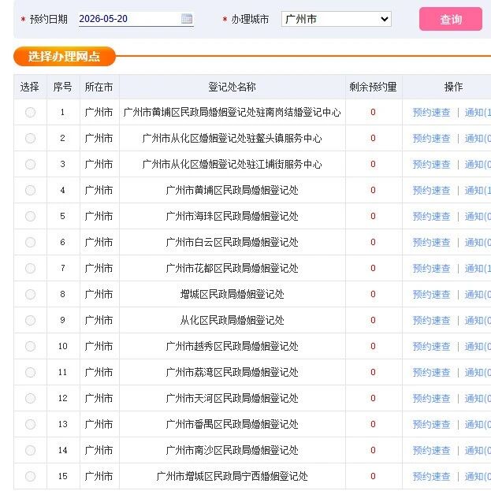Open 预约速查 for 广州市番禺区民政局婚姻登记处
Screen dimensions: 491x491
click(431, 424)
